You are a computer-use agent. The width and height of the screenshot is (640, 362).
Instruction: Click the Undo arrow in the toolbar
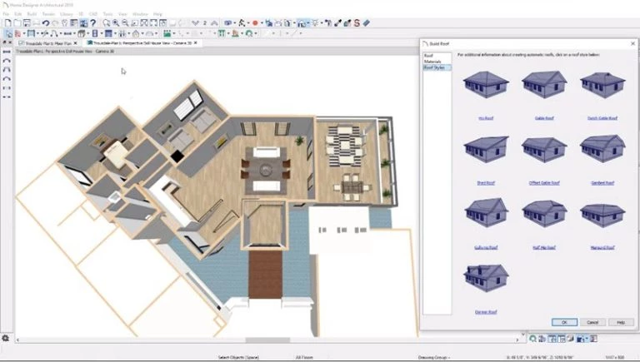point(46,23)
